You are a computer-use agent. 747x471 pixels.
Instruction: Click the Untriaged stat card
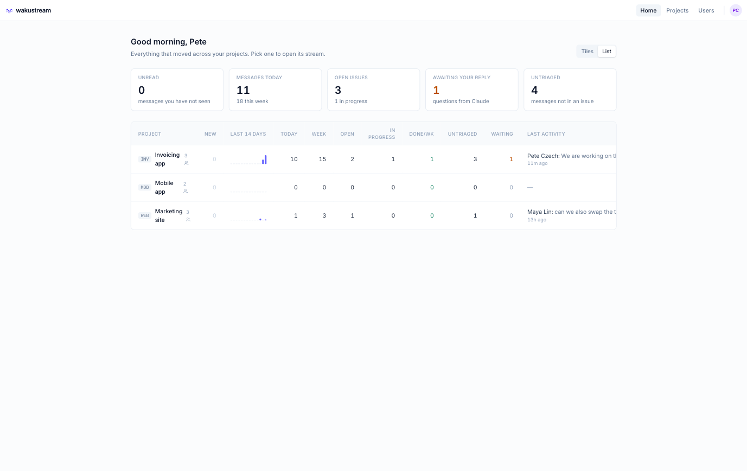tap(570, 90)
